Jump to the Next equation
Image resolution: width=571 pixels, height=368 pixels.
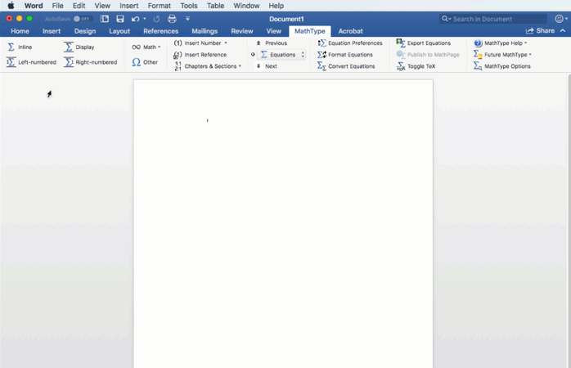click(x=267, y=66)
